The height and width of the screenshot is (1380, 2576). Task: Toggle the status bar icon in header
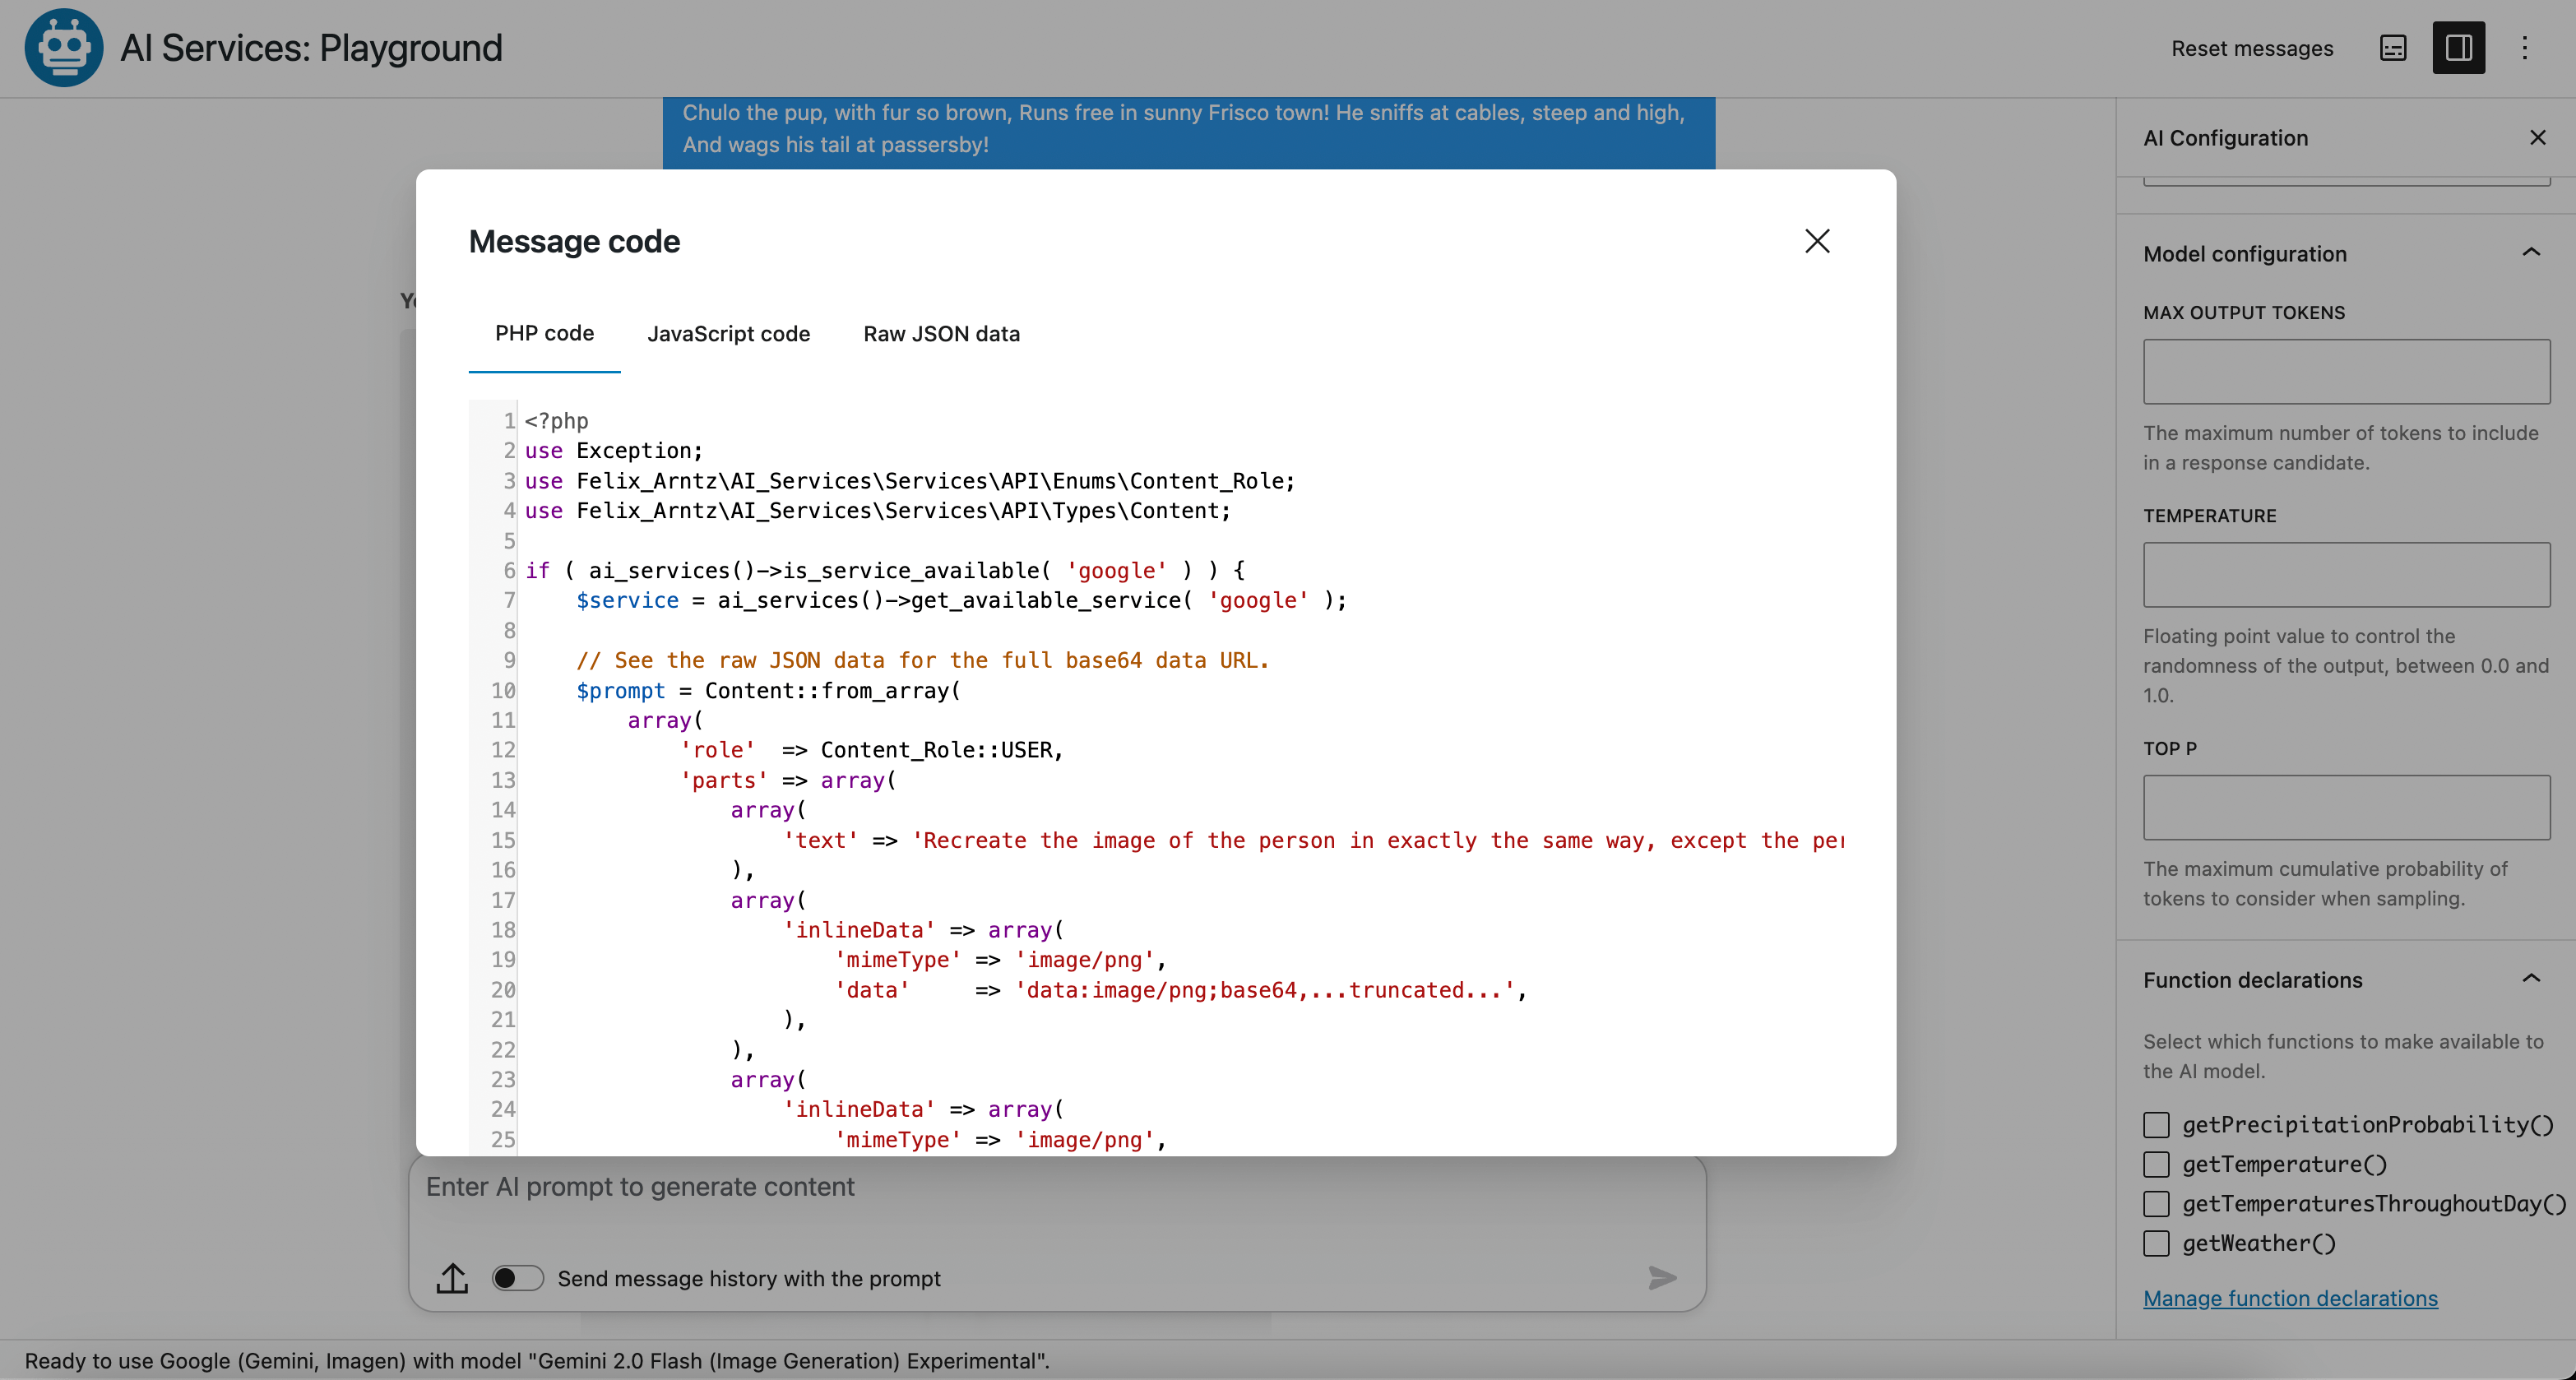click(2393, 48)
